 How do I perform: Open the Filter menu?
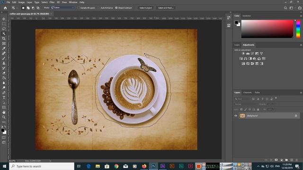pyautogui.click(x=52, y=2)
